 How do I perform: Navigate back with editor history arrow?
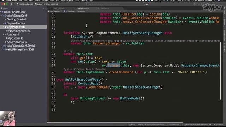coord(48,8)
